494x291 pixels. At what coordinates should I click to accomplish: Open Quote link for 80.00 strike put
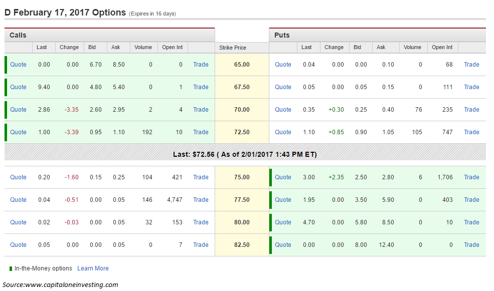coord(283,222)
